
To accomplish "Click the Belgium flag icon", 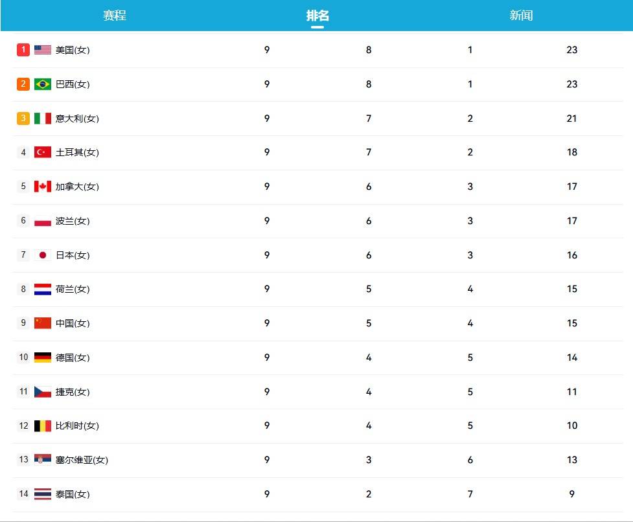I will tap(42, 426).
